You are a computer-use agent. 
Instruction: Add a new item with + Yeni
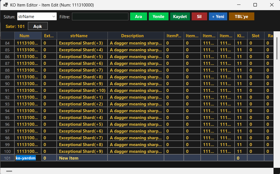pyautogui.click(x=218, y=17)
